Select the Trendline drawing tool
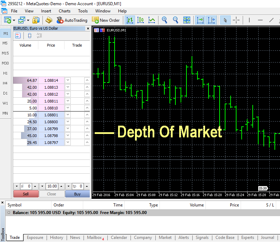 point(271,20)
